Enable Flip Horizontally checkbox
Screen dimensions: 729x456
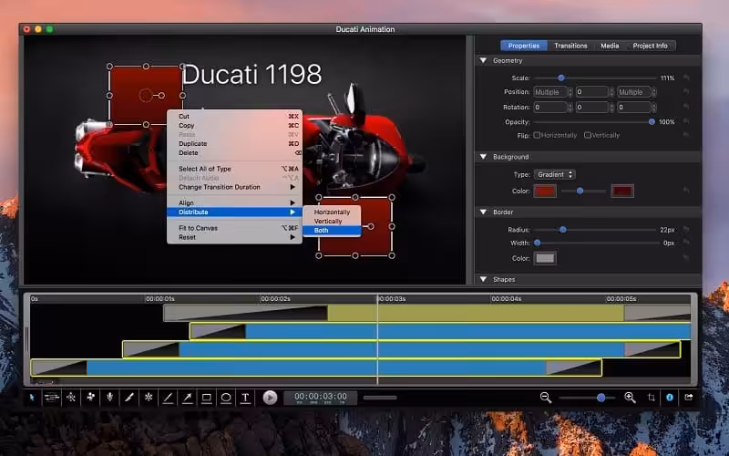point(537,135)
